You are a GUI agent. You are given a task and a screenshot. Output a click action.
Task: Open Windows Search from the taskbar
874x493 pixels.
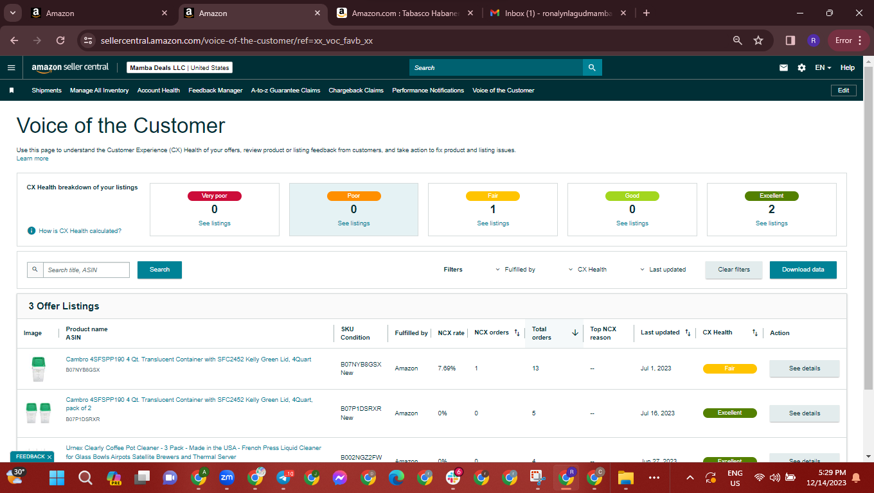(x=85, y=478)
